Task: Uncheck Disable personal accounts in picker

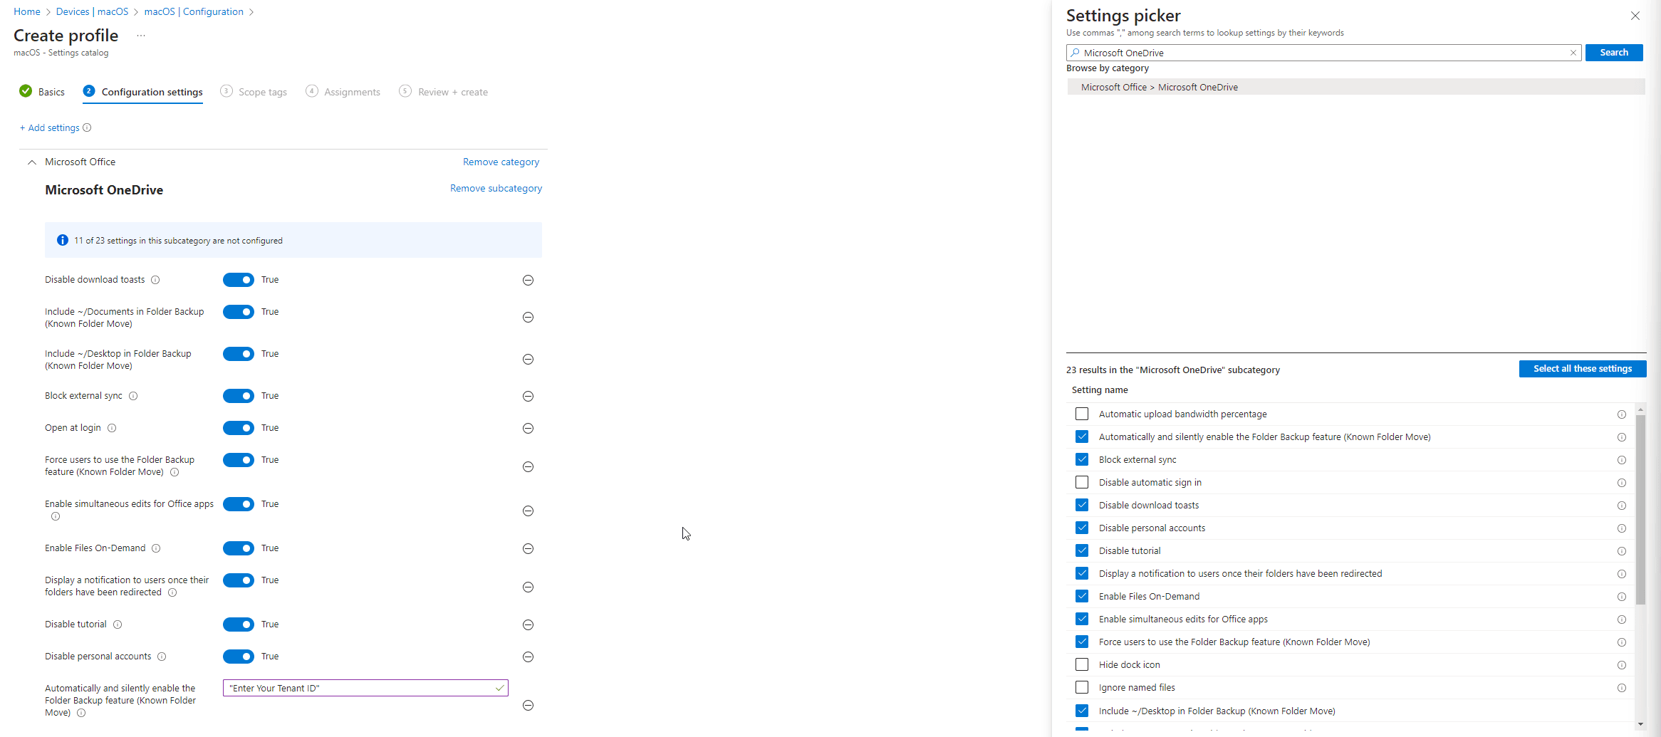Action: coord(1082,528)
